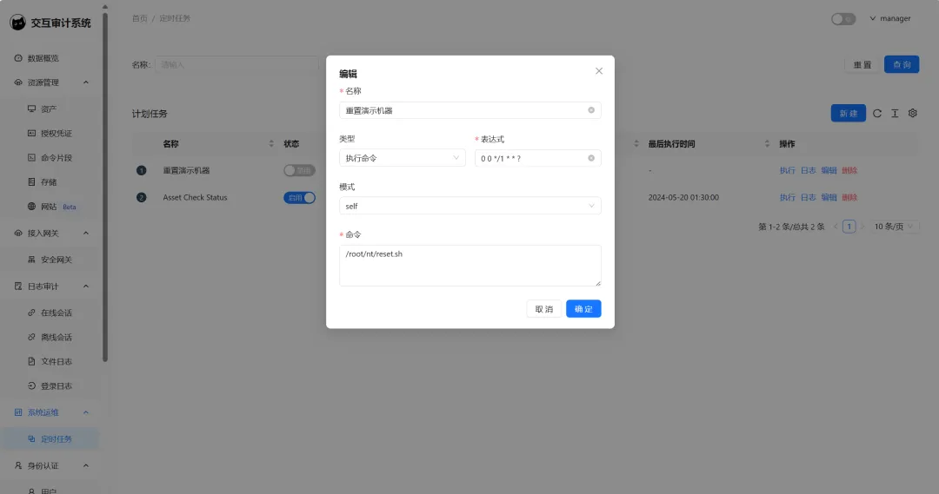Click the 命令 text area
This screenshot has height=494, width=939.
tap(469, 265)
